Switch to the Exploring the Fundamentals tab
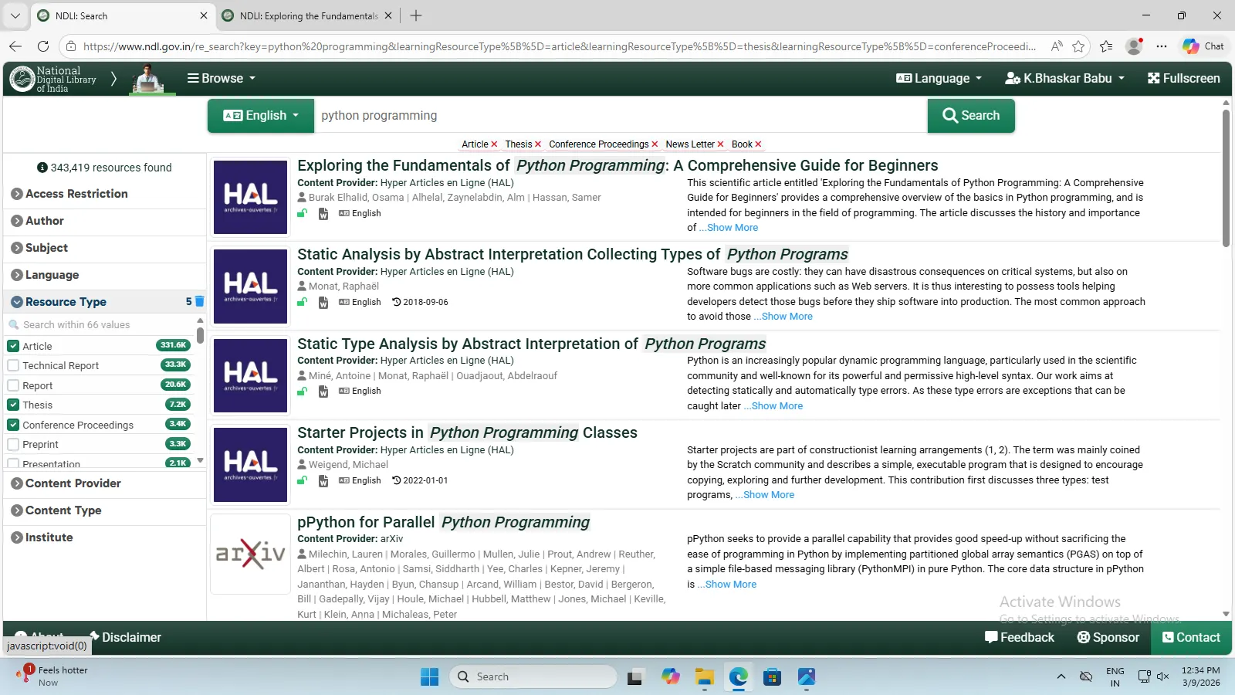The image size is (1235, 695). 308,15
